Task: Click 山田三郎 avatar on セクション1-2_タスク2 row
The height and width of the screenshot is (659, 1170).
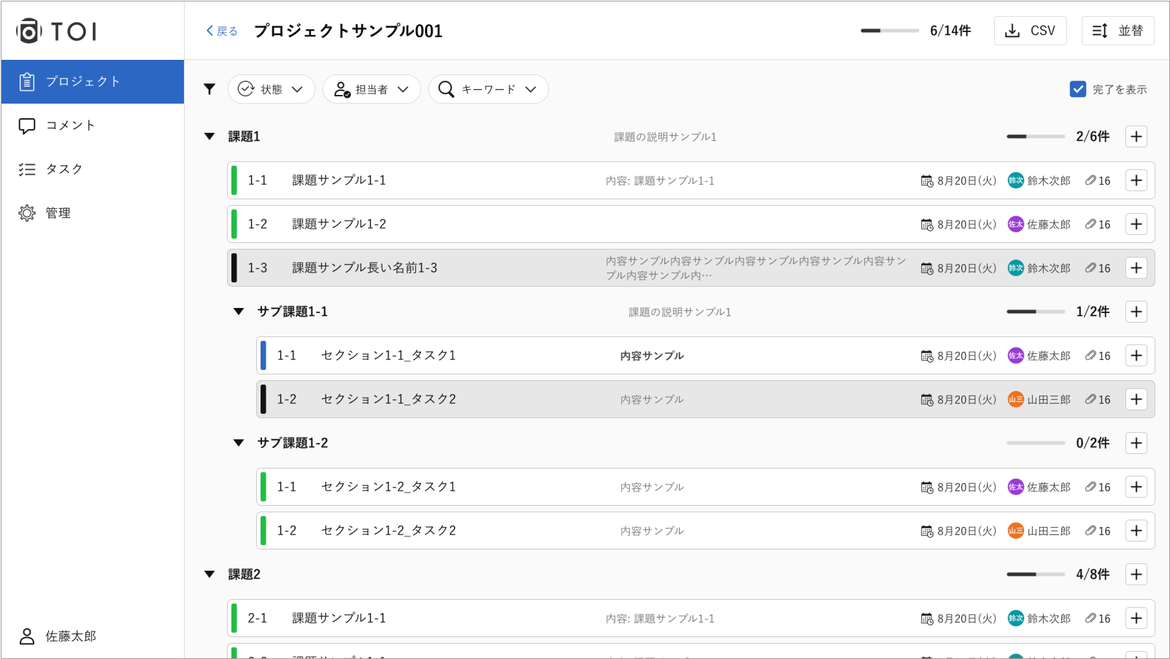Action: tap(1015, 531)
